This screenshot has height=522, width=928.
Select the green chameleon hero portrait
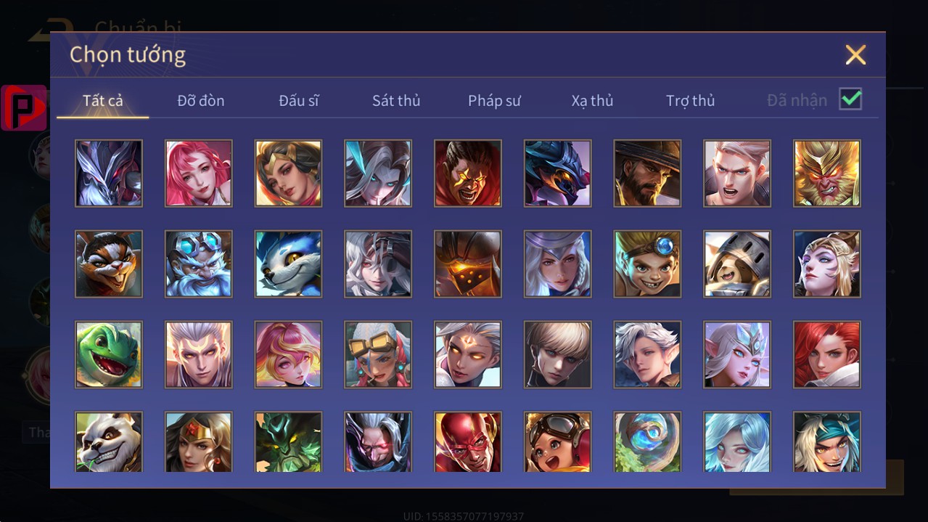pos(109,354)
